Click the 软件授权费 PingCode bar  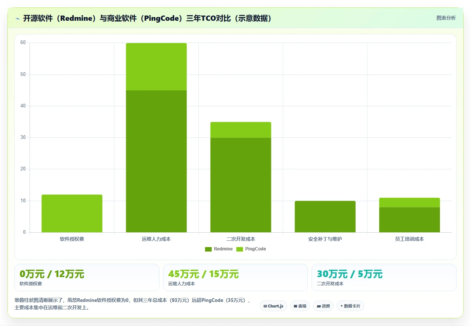pyautogui.click(x=72, y=213)
